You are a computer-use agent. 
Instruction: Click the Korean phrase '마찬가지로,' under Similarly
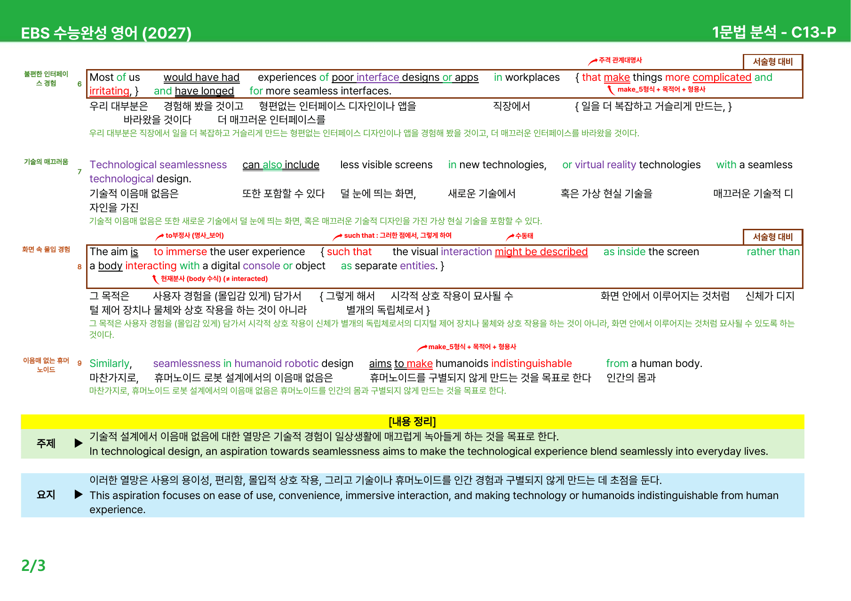(x=114, y=378)
